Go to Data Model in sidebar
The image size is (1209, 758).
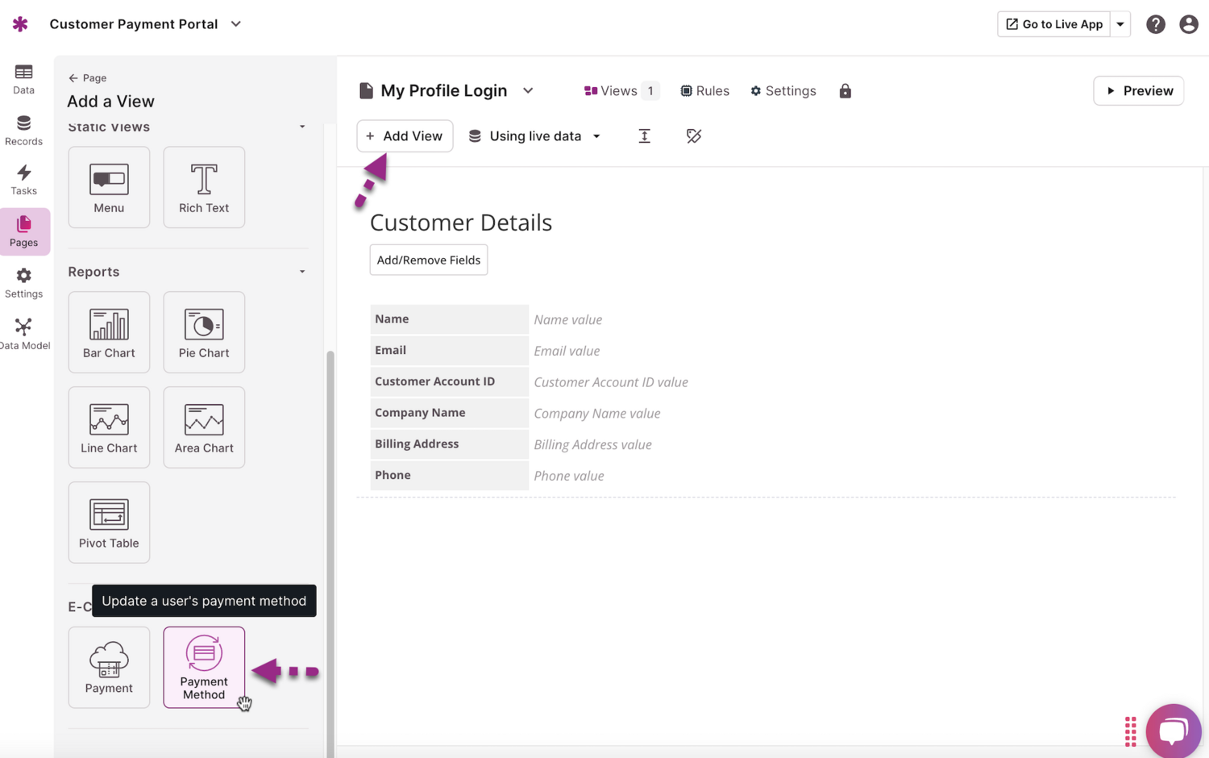coord(23,334)
